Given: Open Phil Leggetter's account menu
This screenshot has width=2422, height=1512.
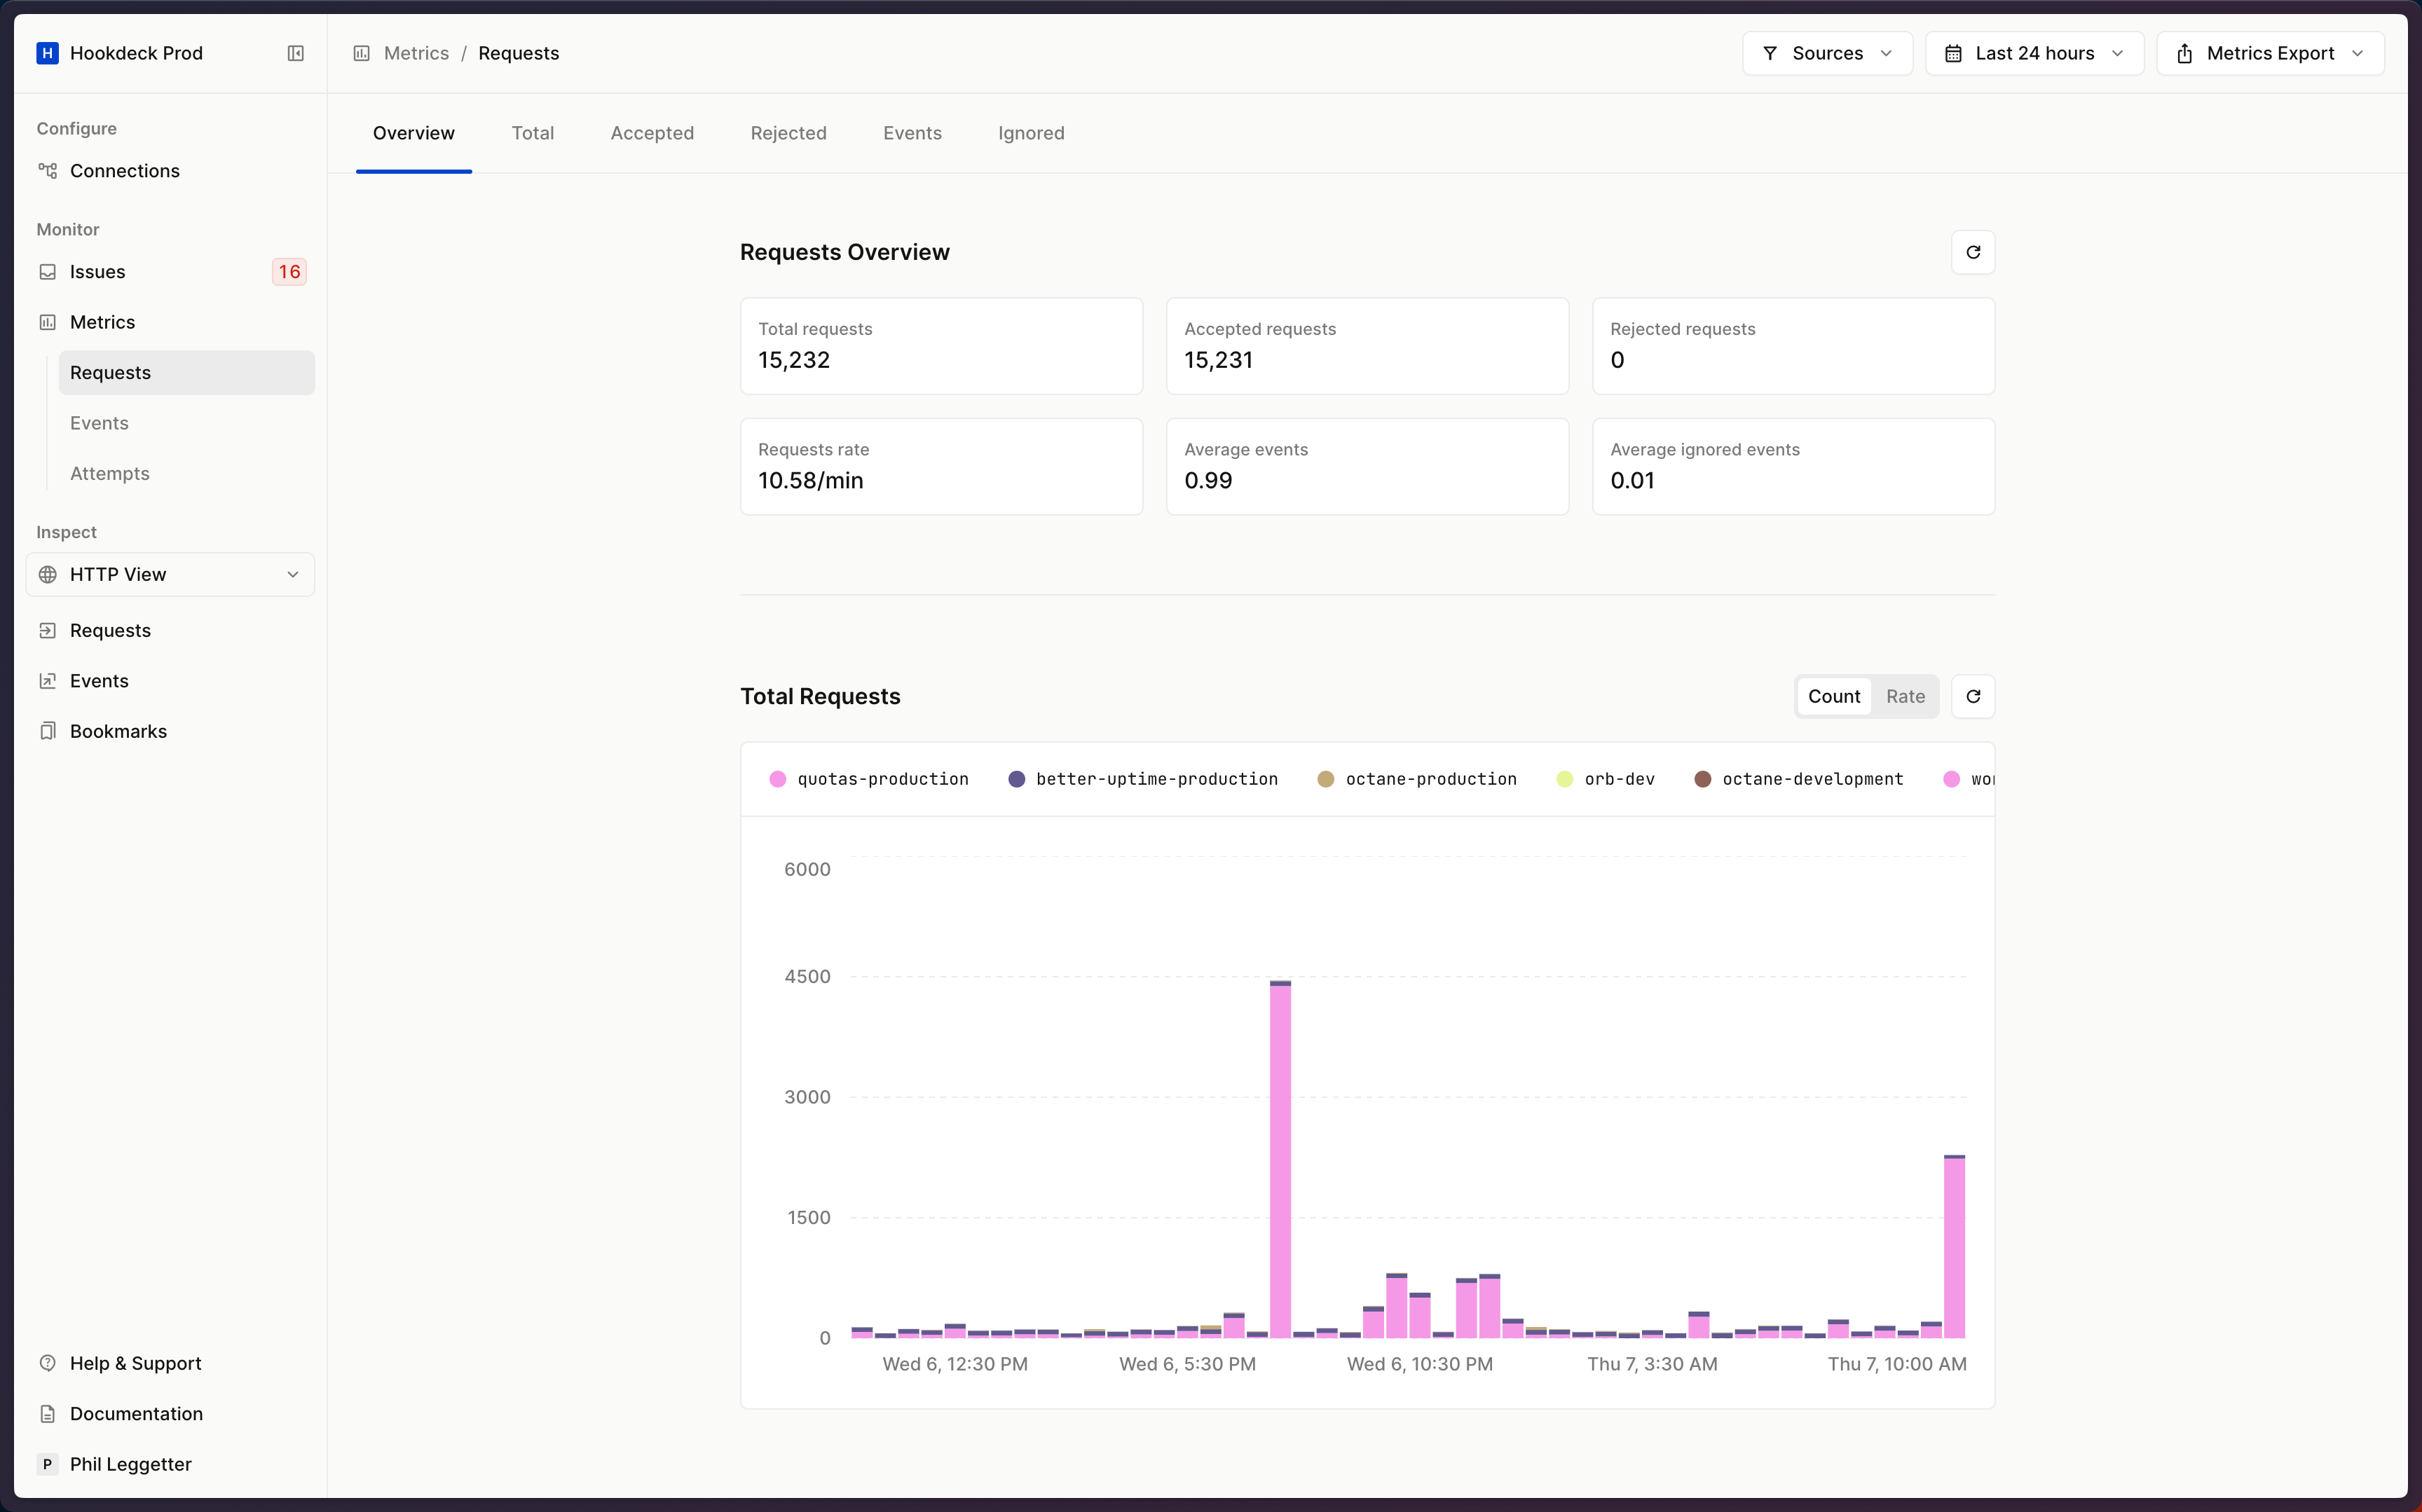Looking at the screenshot, I should pos(131,1464).
